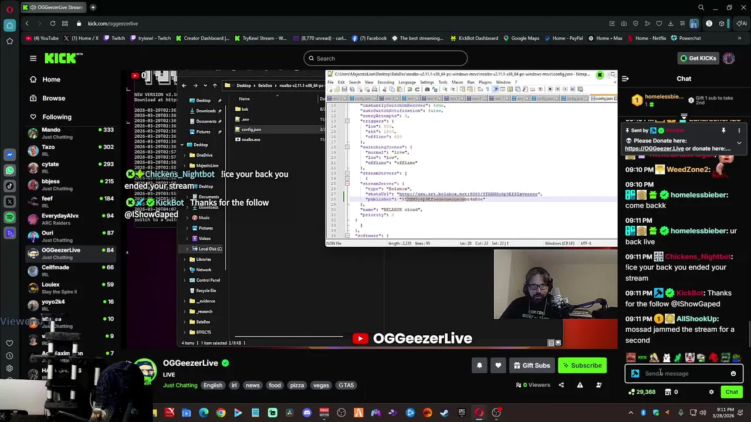Open Messenger in Opera sidebar
Image resolution: width=751 pixels, height=422 pixels.
pos(9,155)
